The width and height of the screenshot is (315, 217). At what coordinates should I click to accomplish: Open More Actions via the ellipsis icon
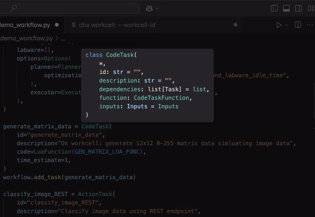coord(309,25)
